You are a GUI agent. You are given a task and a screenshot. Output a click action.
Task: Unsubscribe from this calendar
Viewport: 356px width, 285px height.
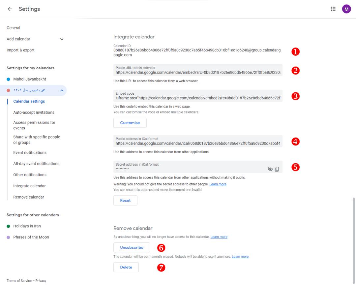coord(132,247)
